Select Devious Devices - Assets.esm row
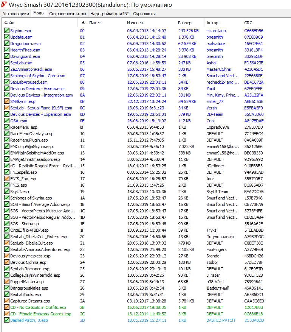 [x=145, y=89]
